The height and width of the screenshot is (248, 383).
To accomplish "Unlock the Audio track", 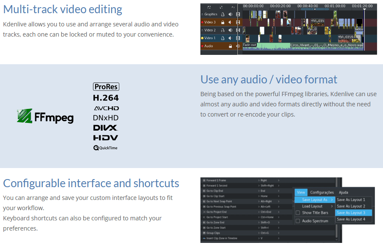I will tap(230, 46).
